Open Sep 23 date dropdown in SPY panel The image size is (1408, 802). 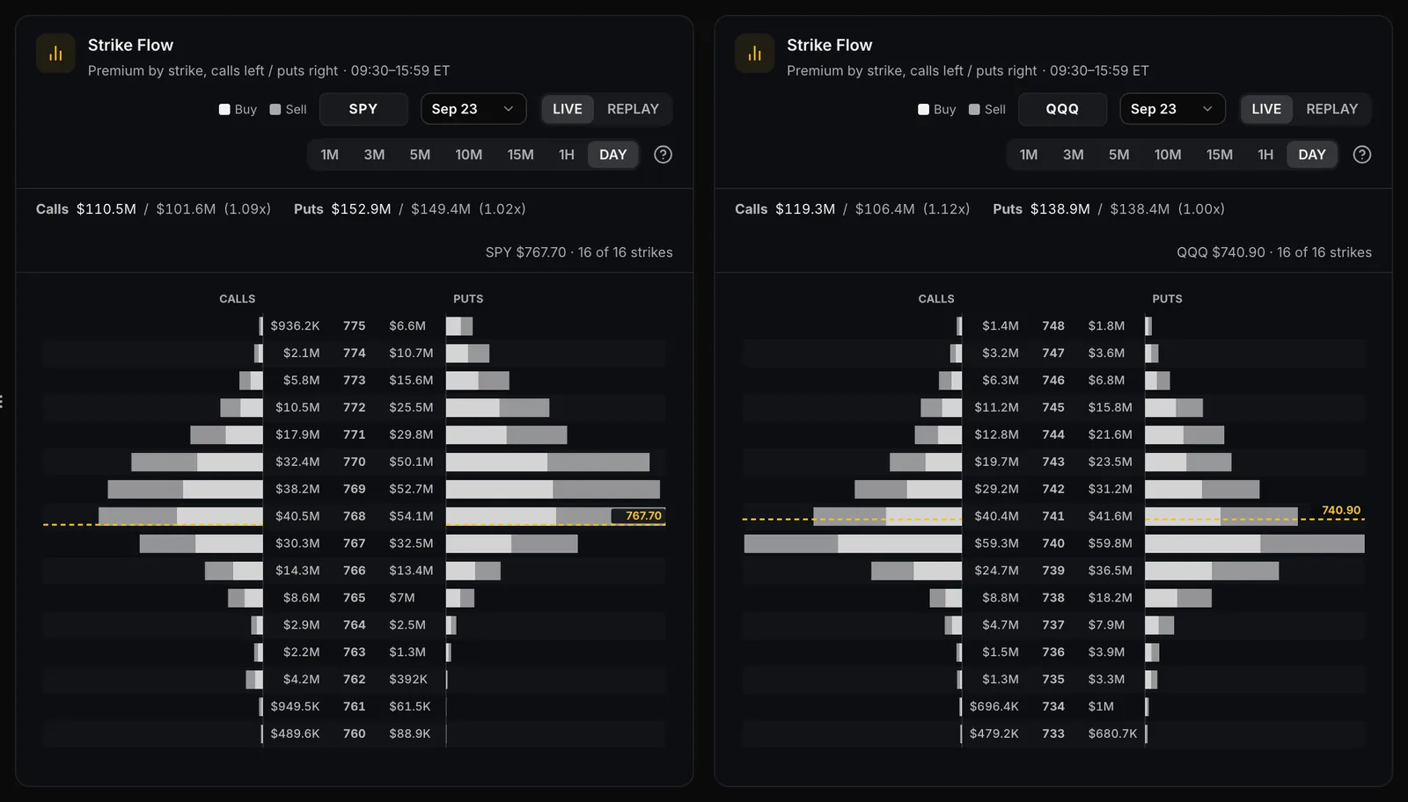pos(473,109)
